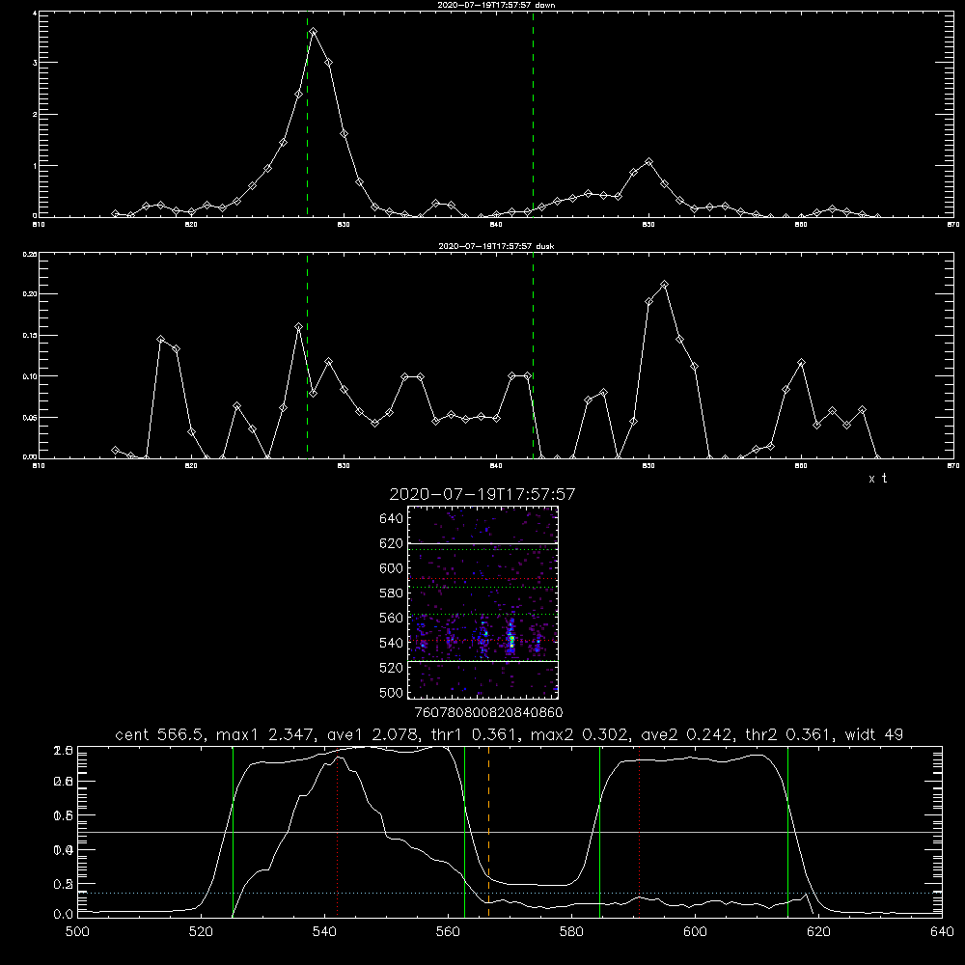965x965 pixels.
Task: Click the 540 label on the heatmap y-axis
Action: 392,643
